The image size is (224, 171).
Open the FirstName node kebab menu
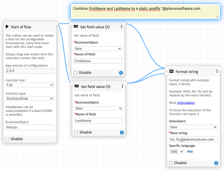pos(122,27)
